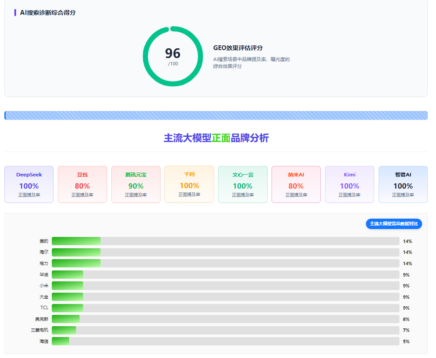Click the 小米 brand label
The height and width of the screenshot is (358, 436).
coord(44,286)
